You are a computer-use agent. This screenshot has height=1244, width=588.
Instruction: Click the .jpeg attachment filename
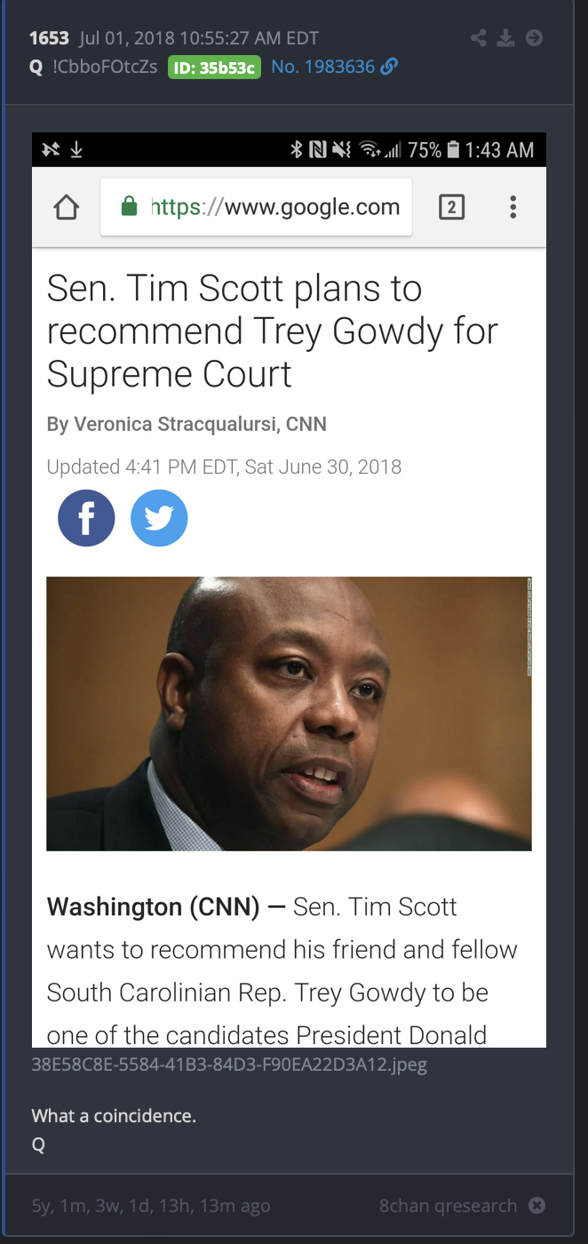[x=229, y=1065]
